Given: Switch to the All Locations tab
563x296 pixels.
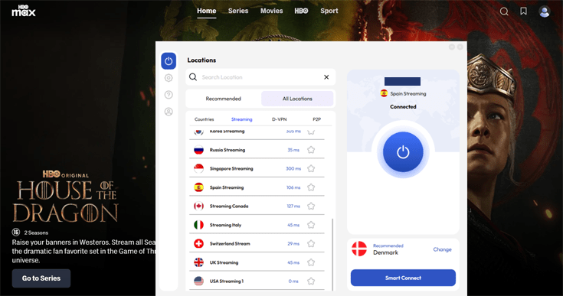Looking at the screenshot, I should click(297, 99).
